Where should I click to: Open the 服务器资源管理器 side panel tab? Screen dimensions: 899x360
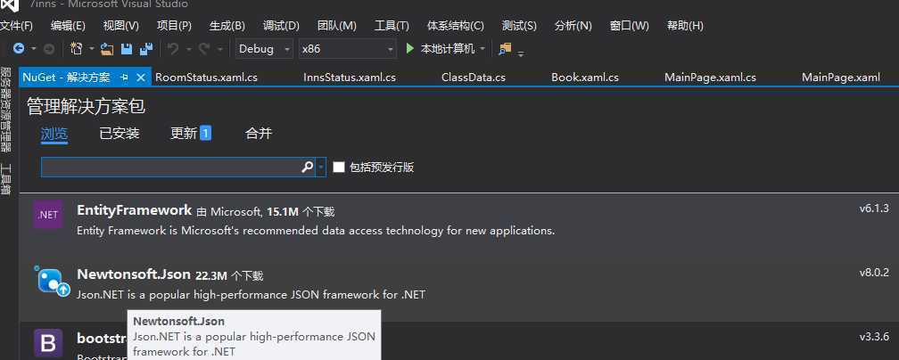pyautogui.click(x=5, y=110)
